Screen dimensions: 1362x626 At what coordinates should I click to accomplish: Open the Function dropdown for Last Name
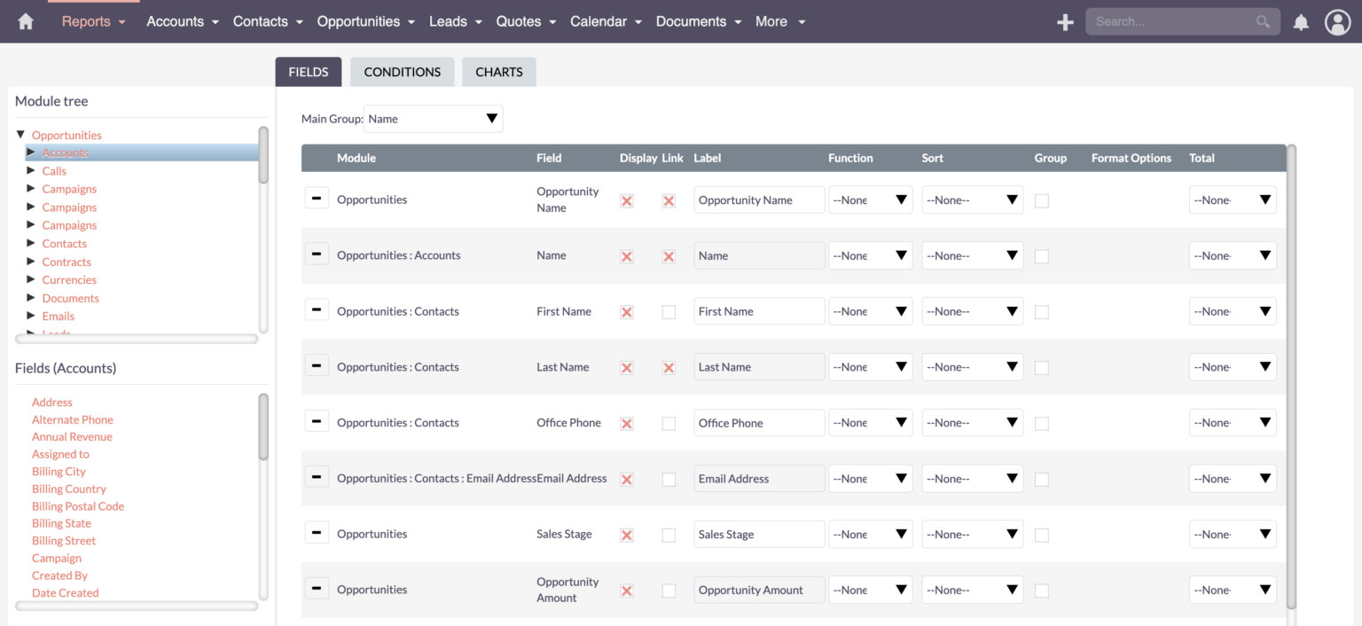point(870,366)
